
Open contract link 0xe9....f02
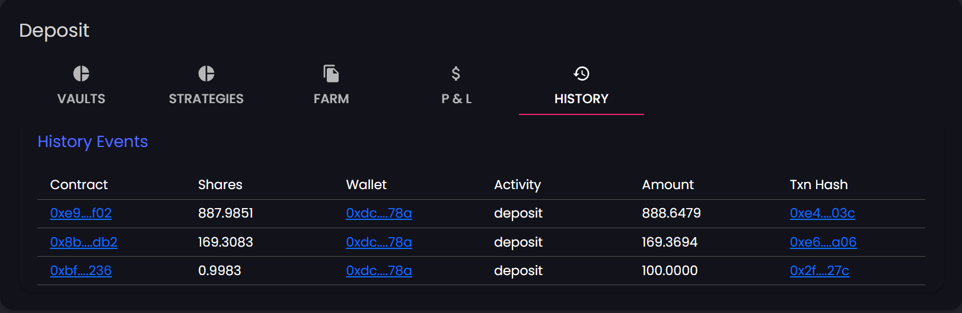[x=81, y=213]
